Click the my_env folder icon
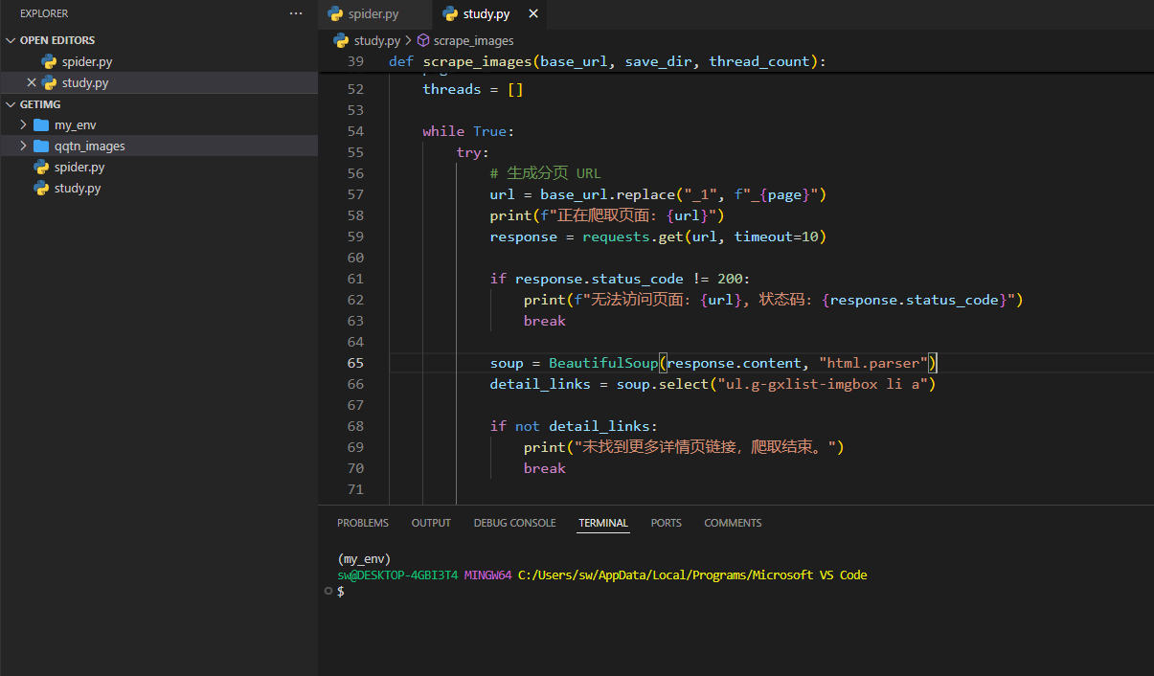The image size is (1154, 676). 41,125
